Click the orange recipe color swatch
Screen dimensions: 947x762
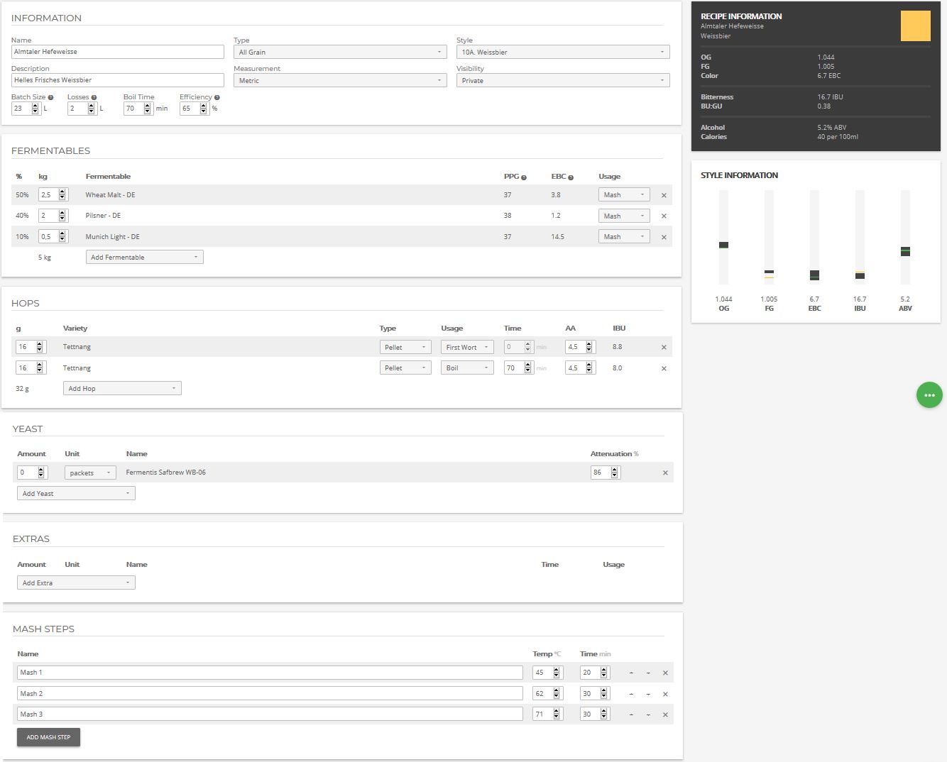click(x=915, y=26)
